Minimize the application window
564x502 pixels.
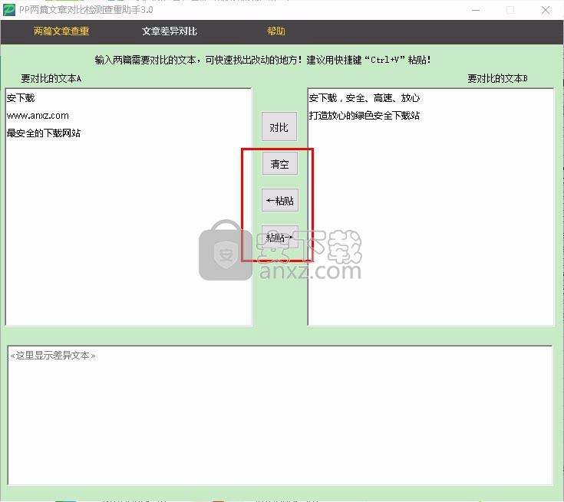(x=476, y=10)
